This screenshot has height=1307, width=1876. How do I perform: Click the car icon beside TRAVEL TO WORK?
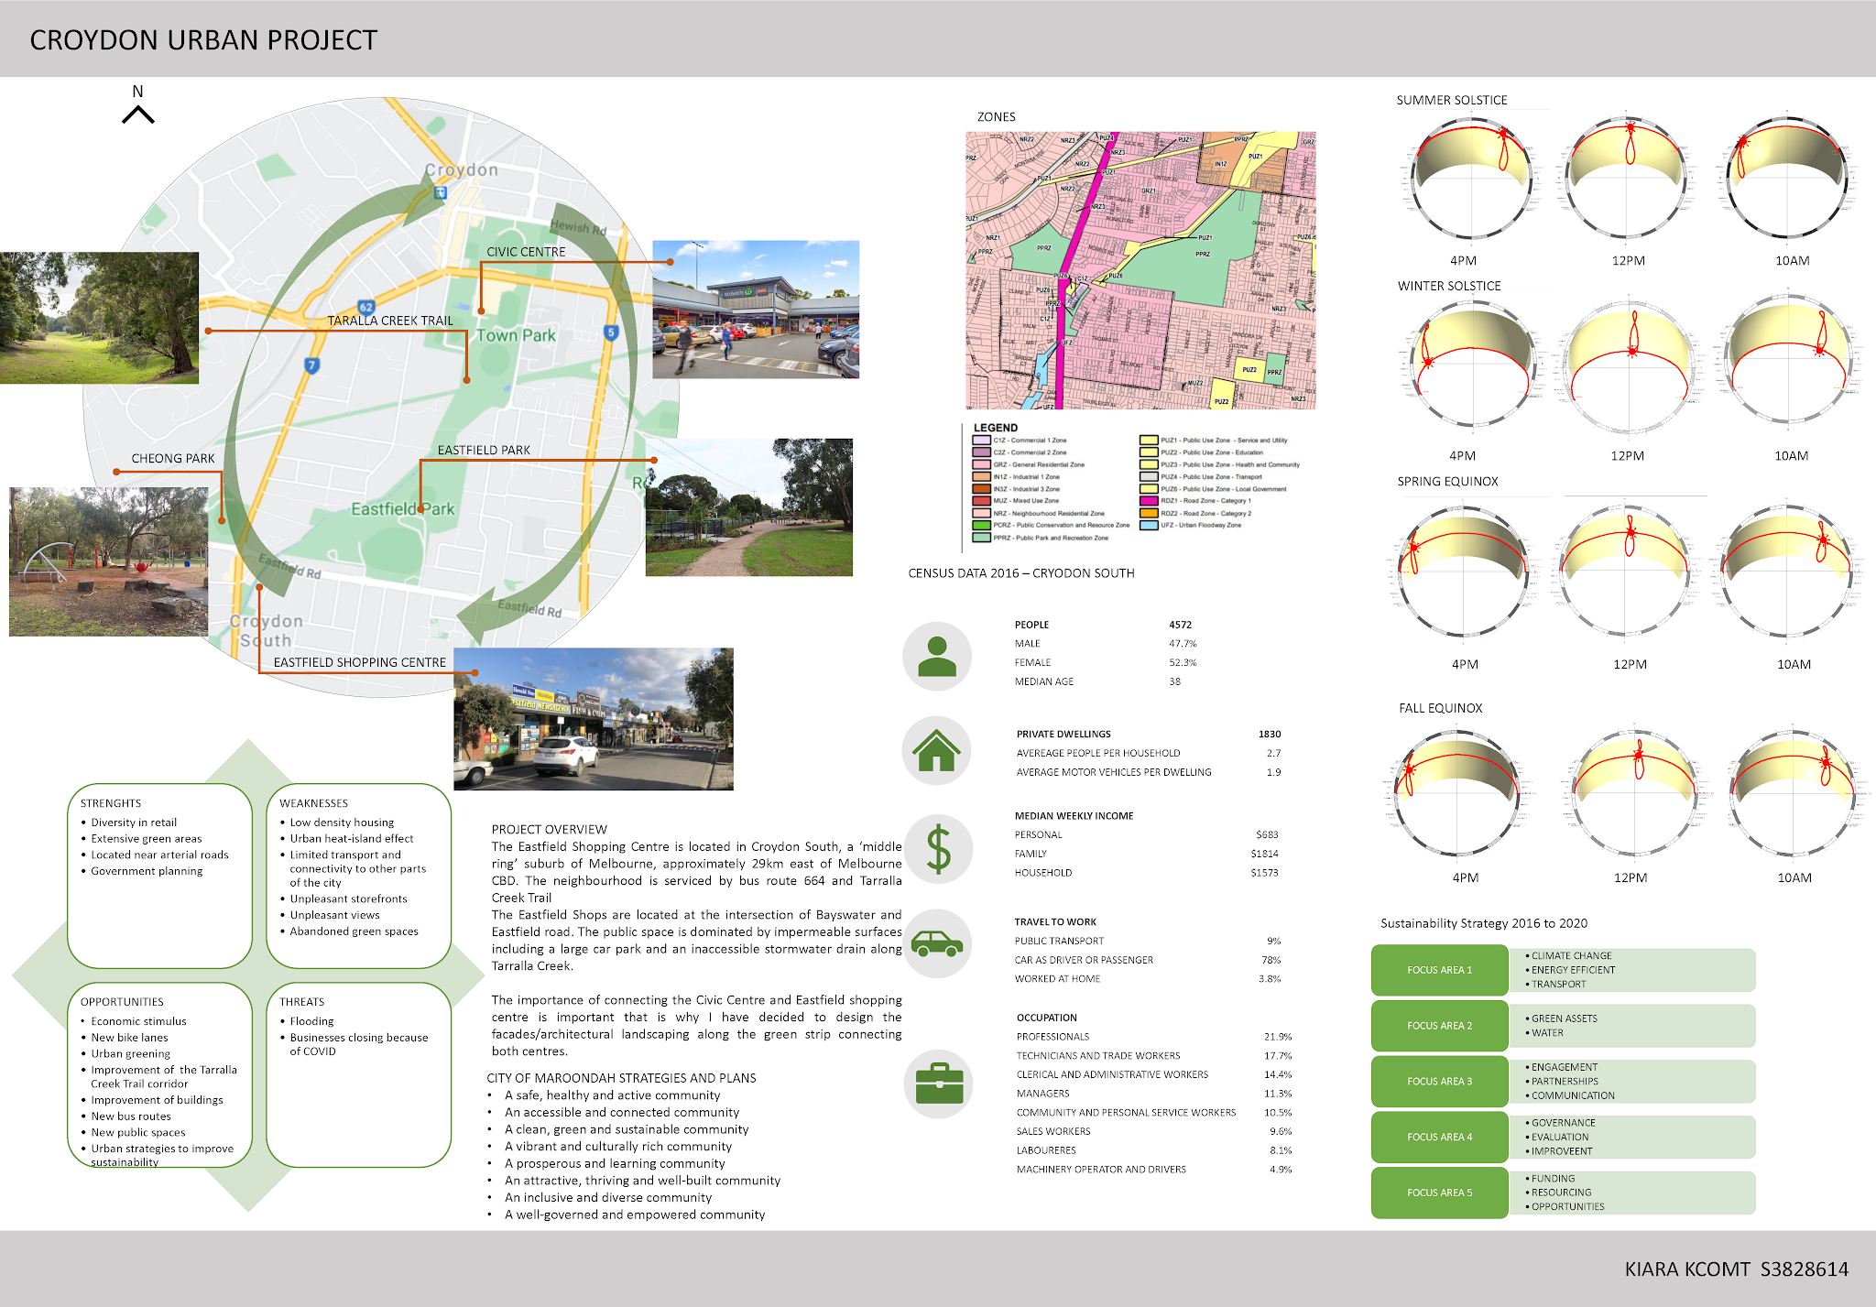937,943
